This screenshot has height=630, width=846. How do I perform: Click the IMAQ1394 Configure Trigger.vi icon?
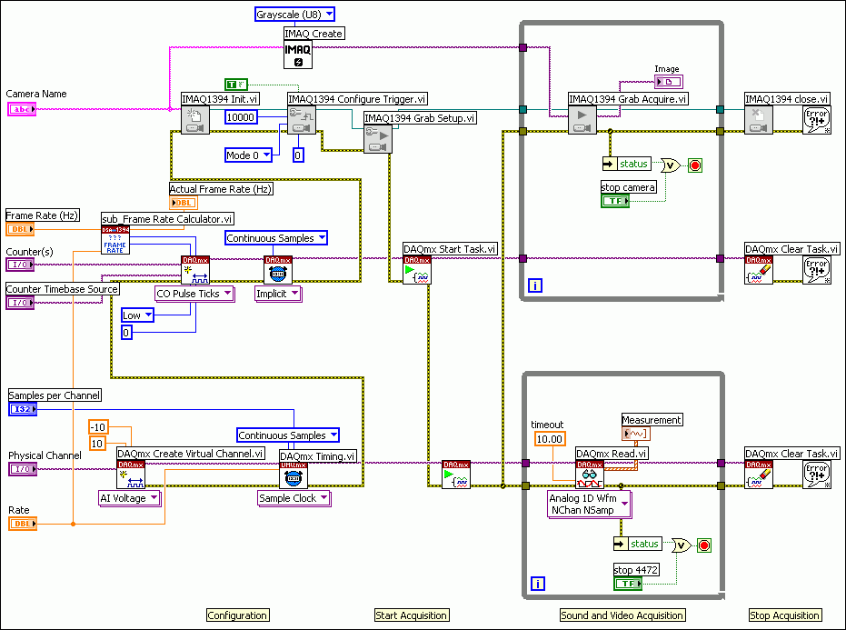302,120
